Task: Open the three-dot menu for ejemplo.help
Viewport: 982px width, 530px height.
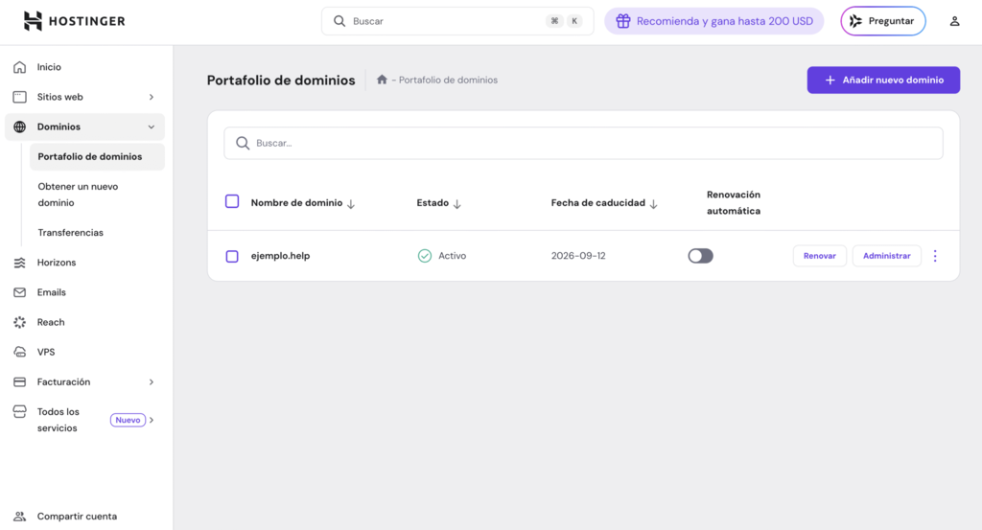Action: pos(935,256)
